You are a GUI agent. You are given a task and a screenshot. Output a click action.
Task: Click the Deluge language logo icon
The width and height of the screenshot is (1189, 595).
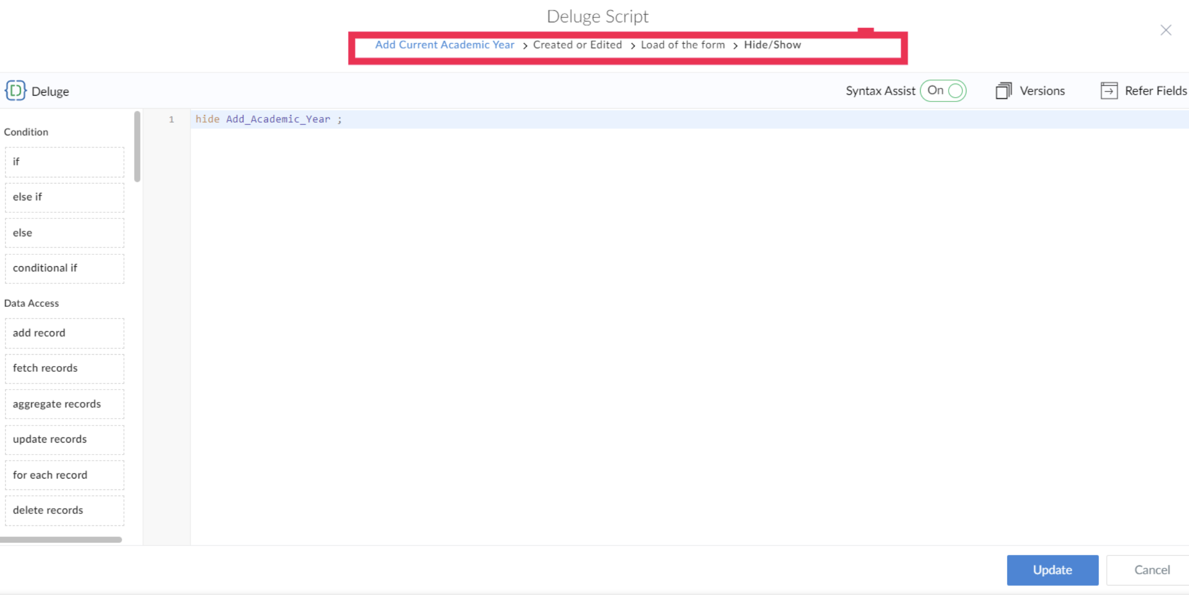(x=15, y=90)
